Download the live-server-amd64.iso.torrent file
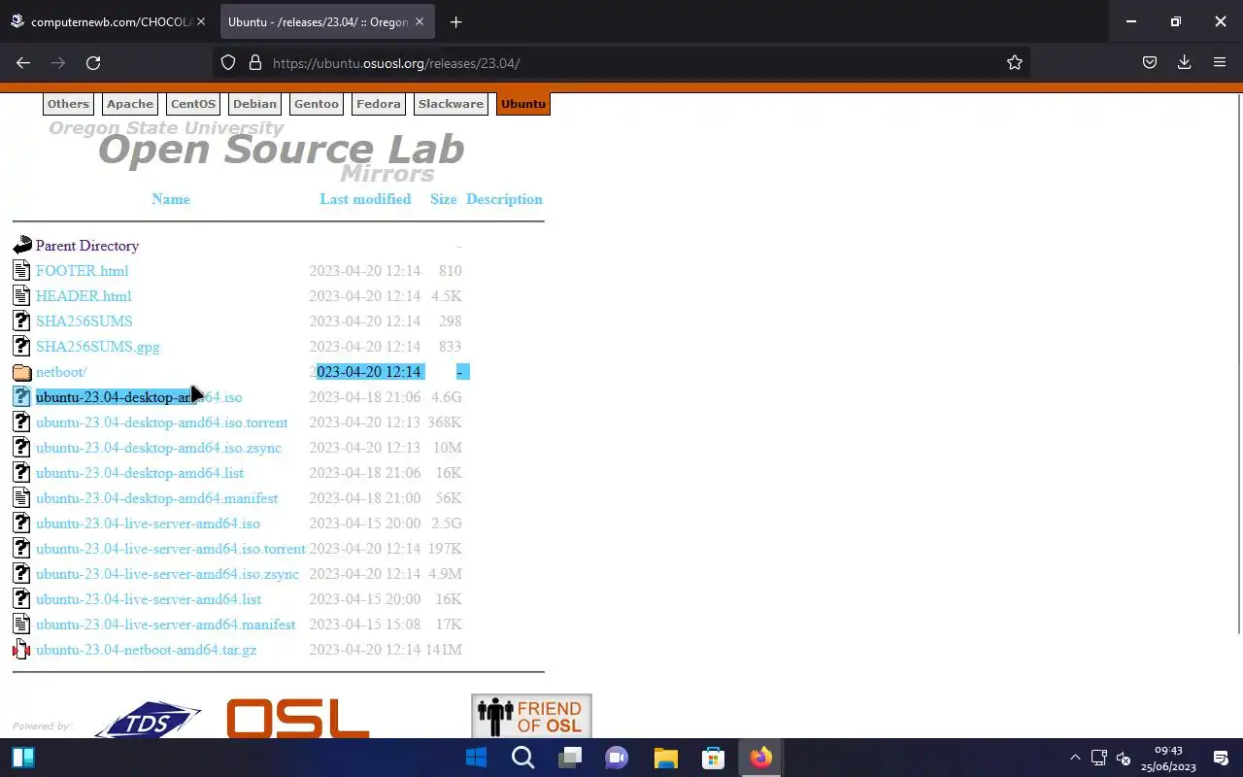The width and height of the screenshot is (1243, 777). coord(170,549)
